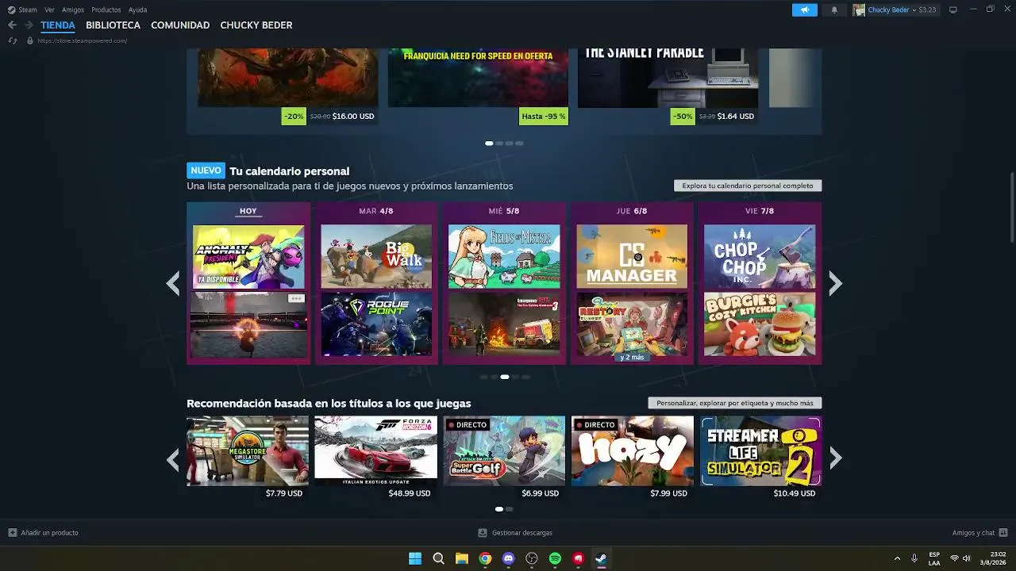The height and width of the screenshot is (571, 1016).
Task: Open Discord from the taskbar
Action: tap(509, 558)
